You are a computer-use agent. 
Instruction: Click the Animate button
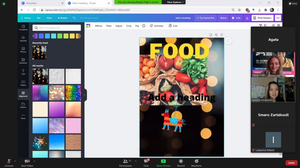click(156, 26)
